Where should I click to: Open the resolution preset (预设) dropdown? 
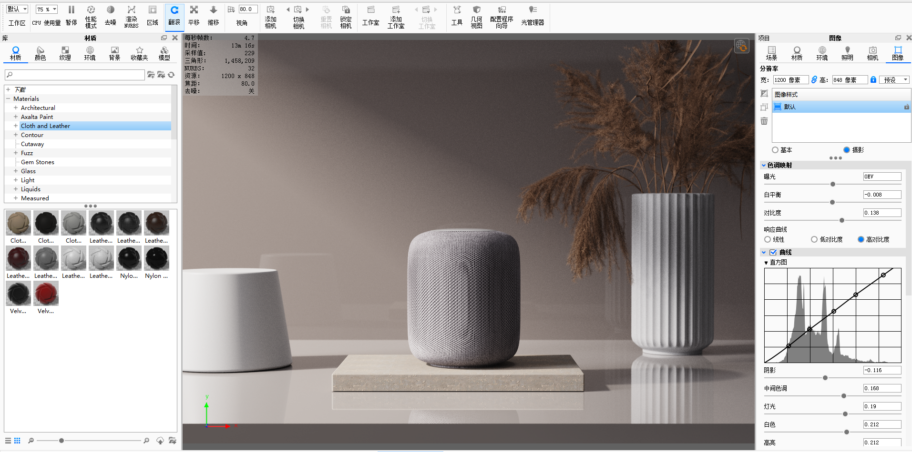894,80
